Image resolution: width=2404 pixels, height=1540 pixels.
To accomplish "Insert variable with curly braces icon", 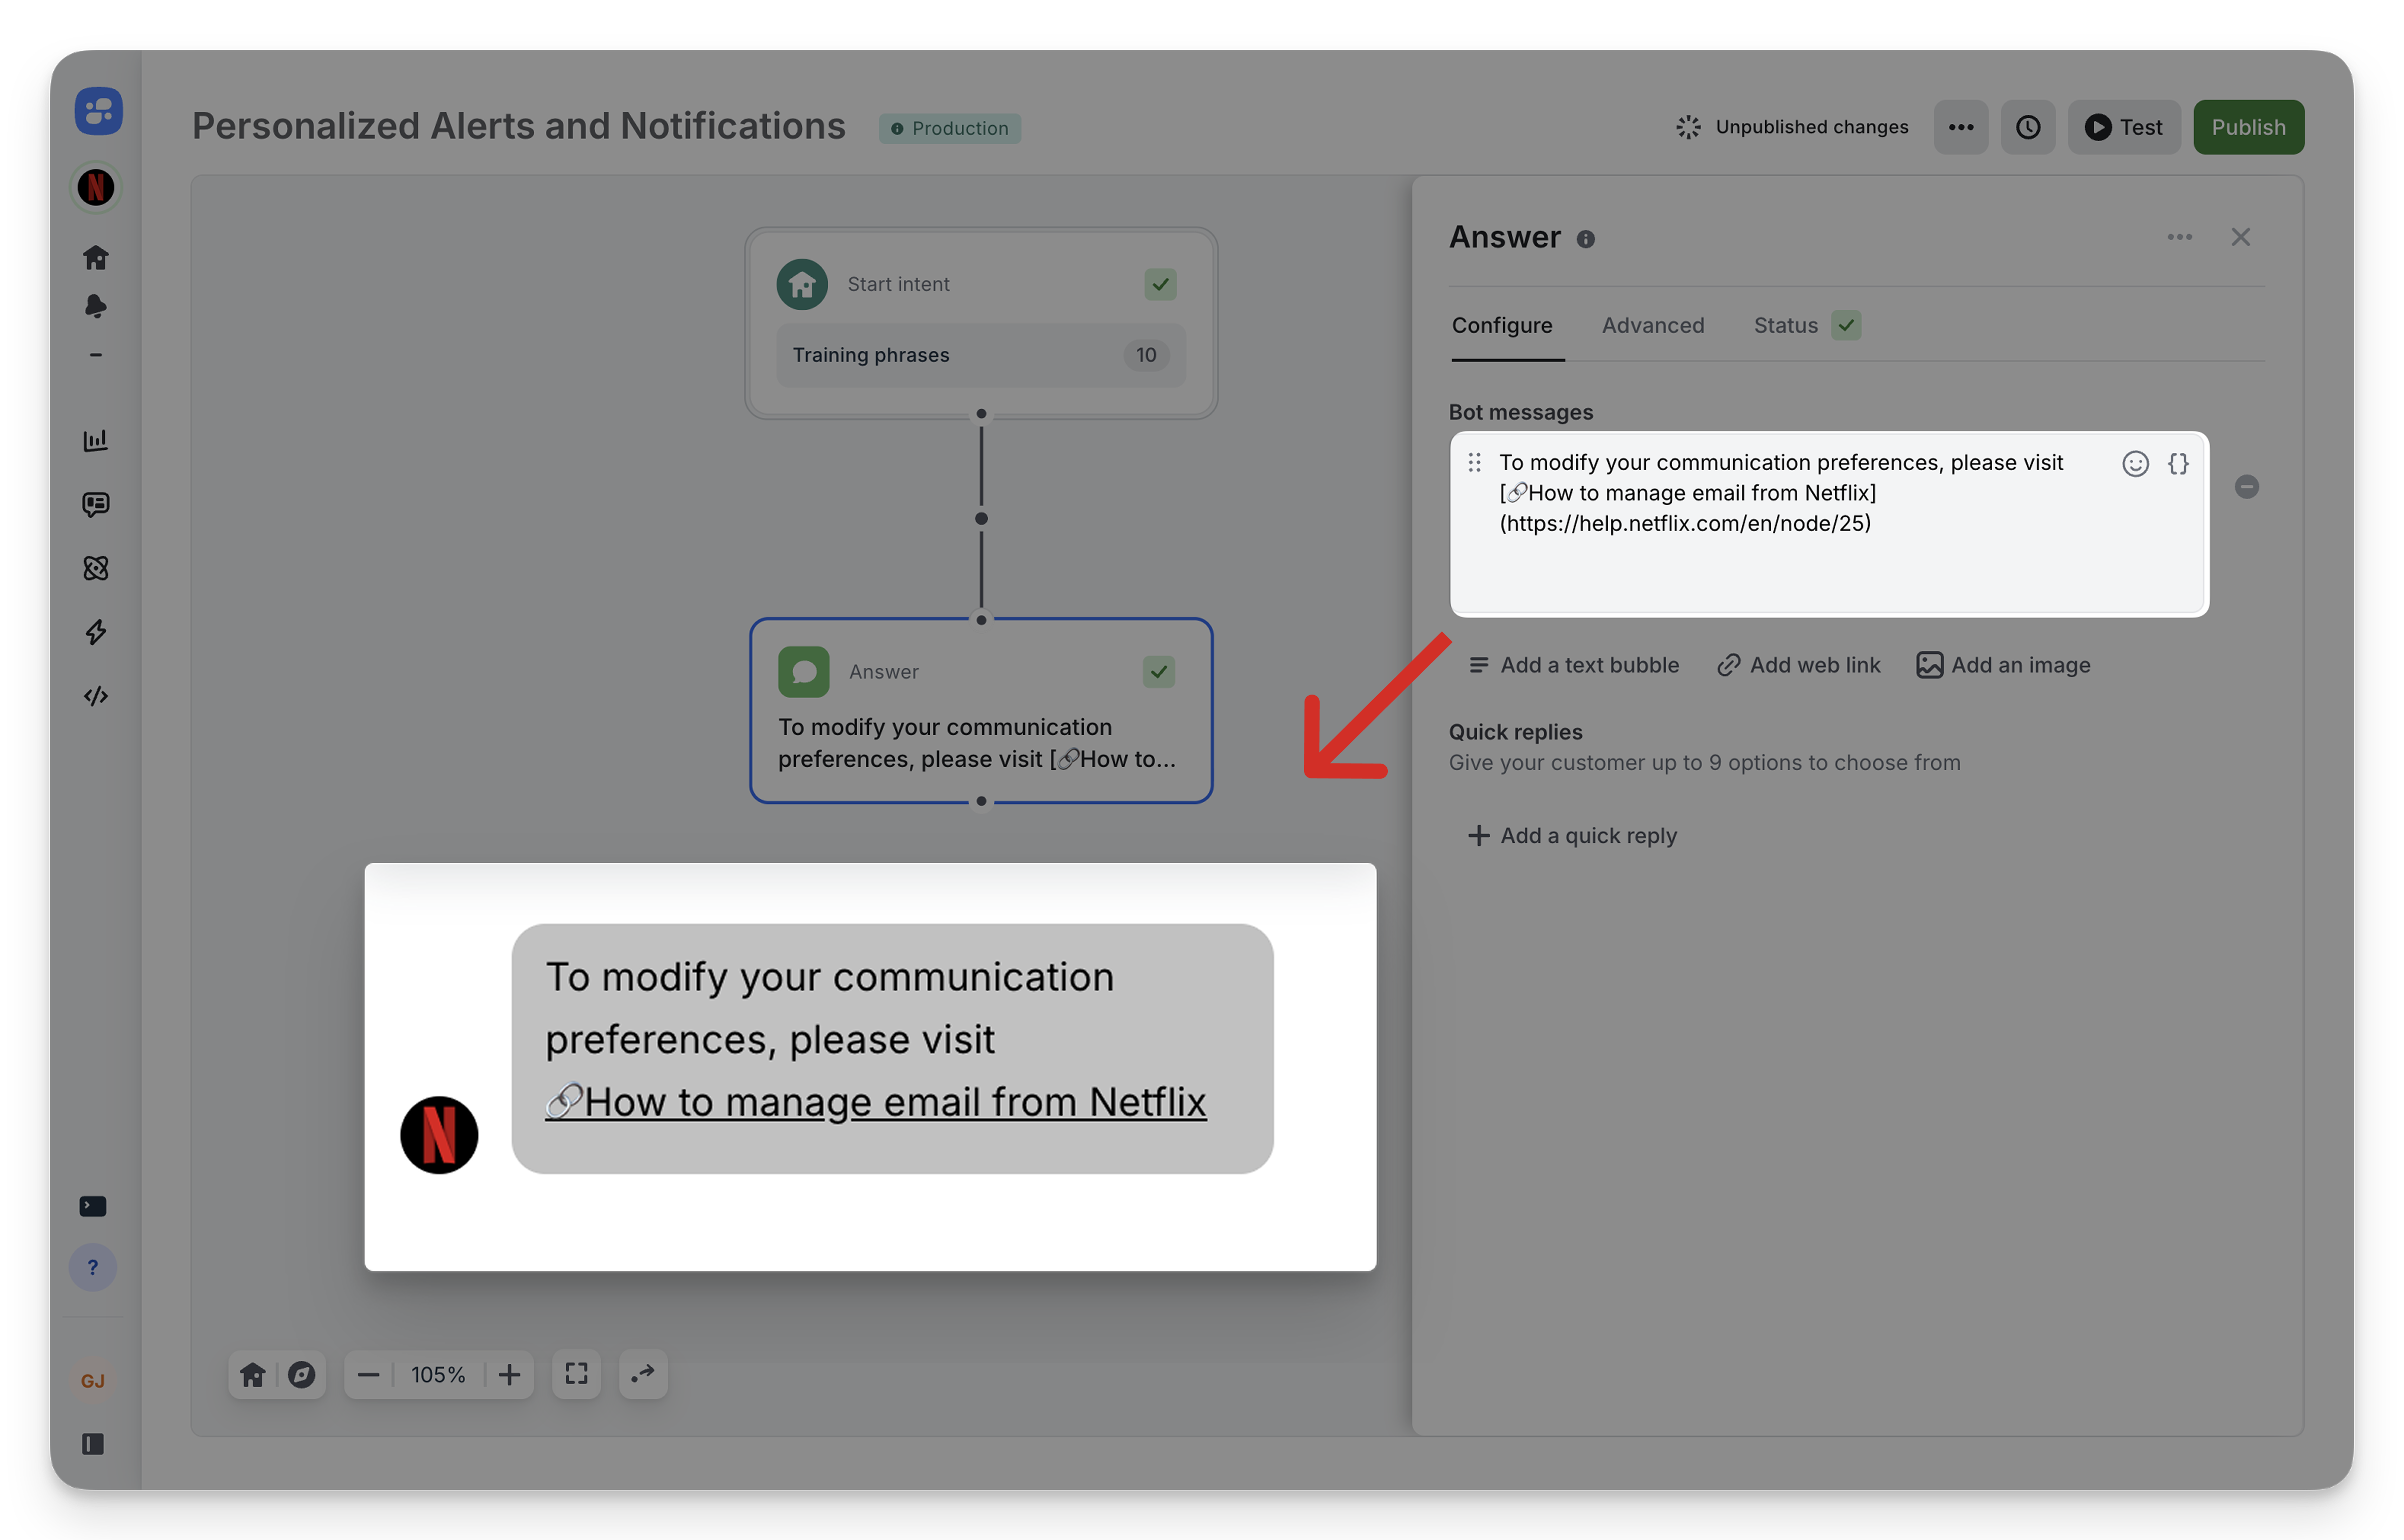I will pos(2178,464).
